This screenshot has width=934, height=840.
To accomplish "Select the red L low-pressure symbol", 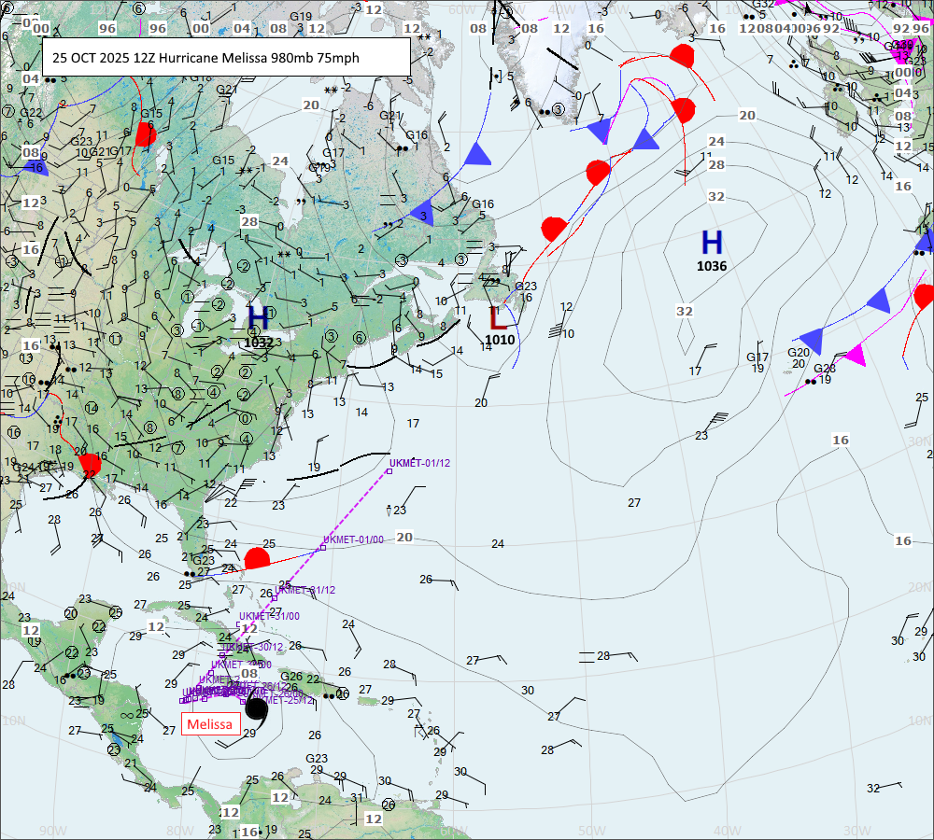I will 500,317.
